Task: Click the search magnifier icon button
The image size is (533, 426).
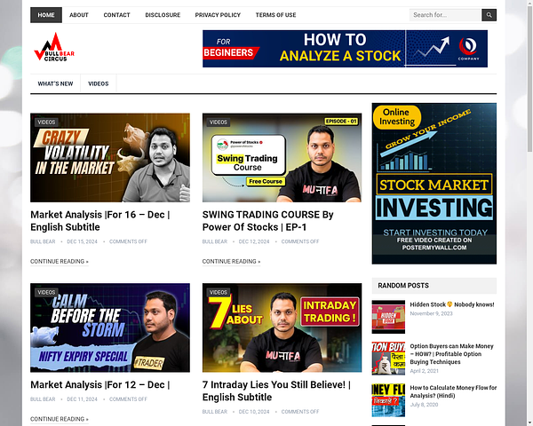Action: (x=489, y=15)
